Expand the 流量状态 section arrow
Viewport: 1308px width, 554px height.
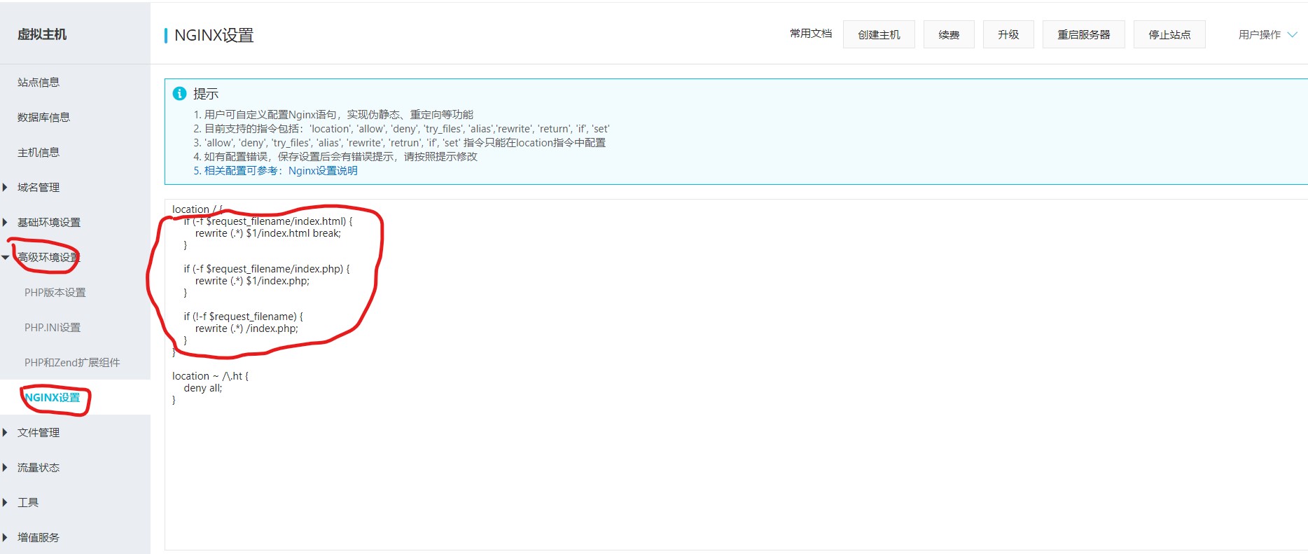pyautogui.click(x=5, y=467)
